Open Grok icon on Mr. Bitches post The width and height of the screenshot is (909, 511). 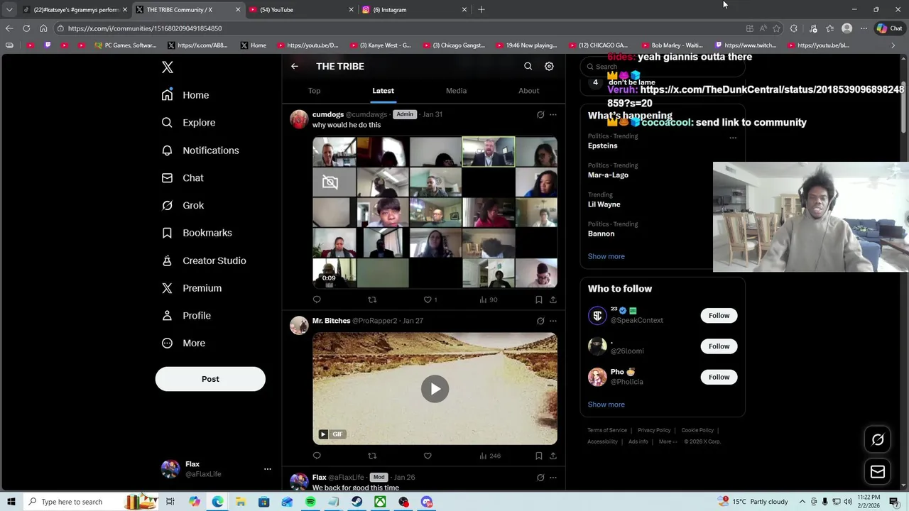click(x=540, y=321)
